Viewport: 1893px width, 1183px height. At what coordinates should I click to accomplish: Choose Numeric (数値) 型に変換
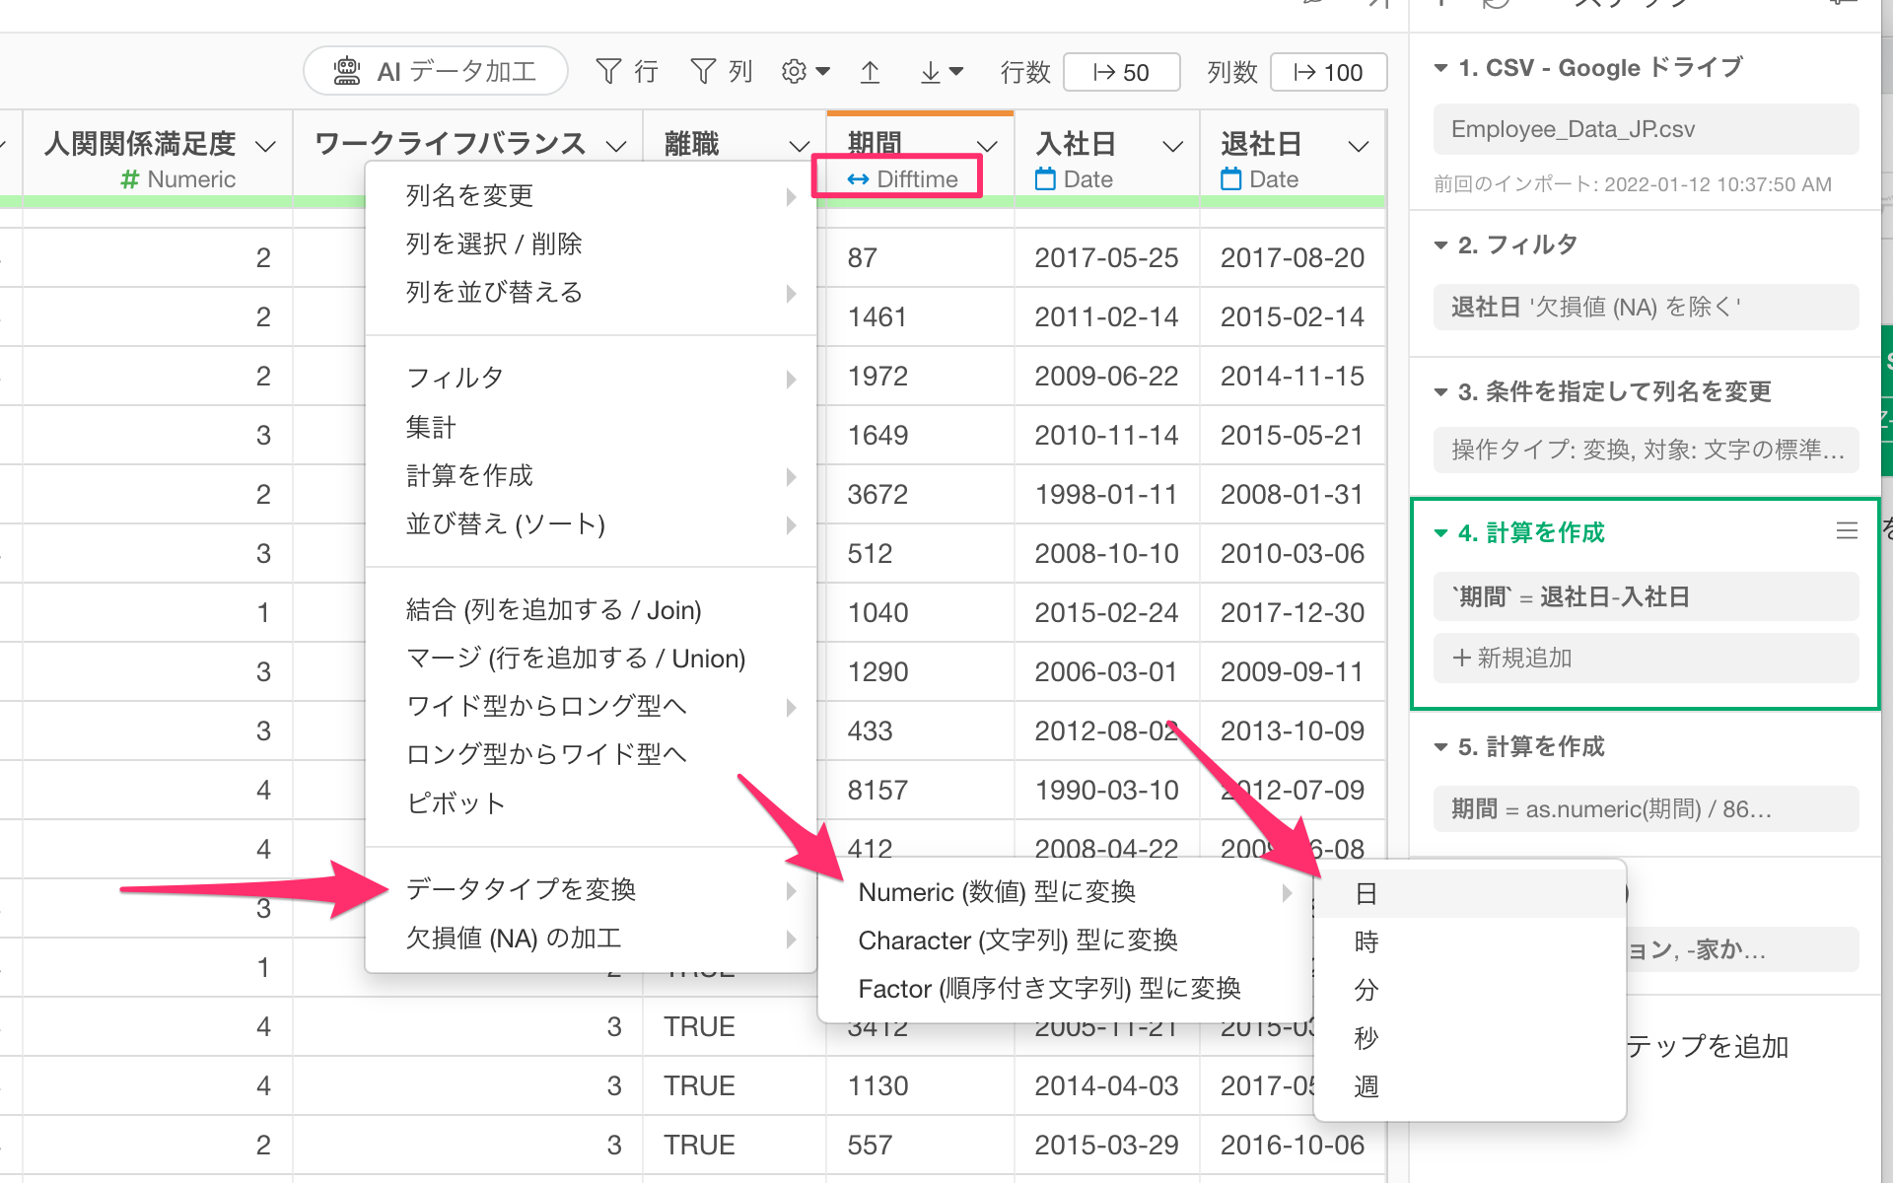[1066, 892]
